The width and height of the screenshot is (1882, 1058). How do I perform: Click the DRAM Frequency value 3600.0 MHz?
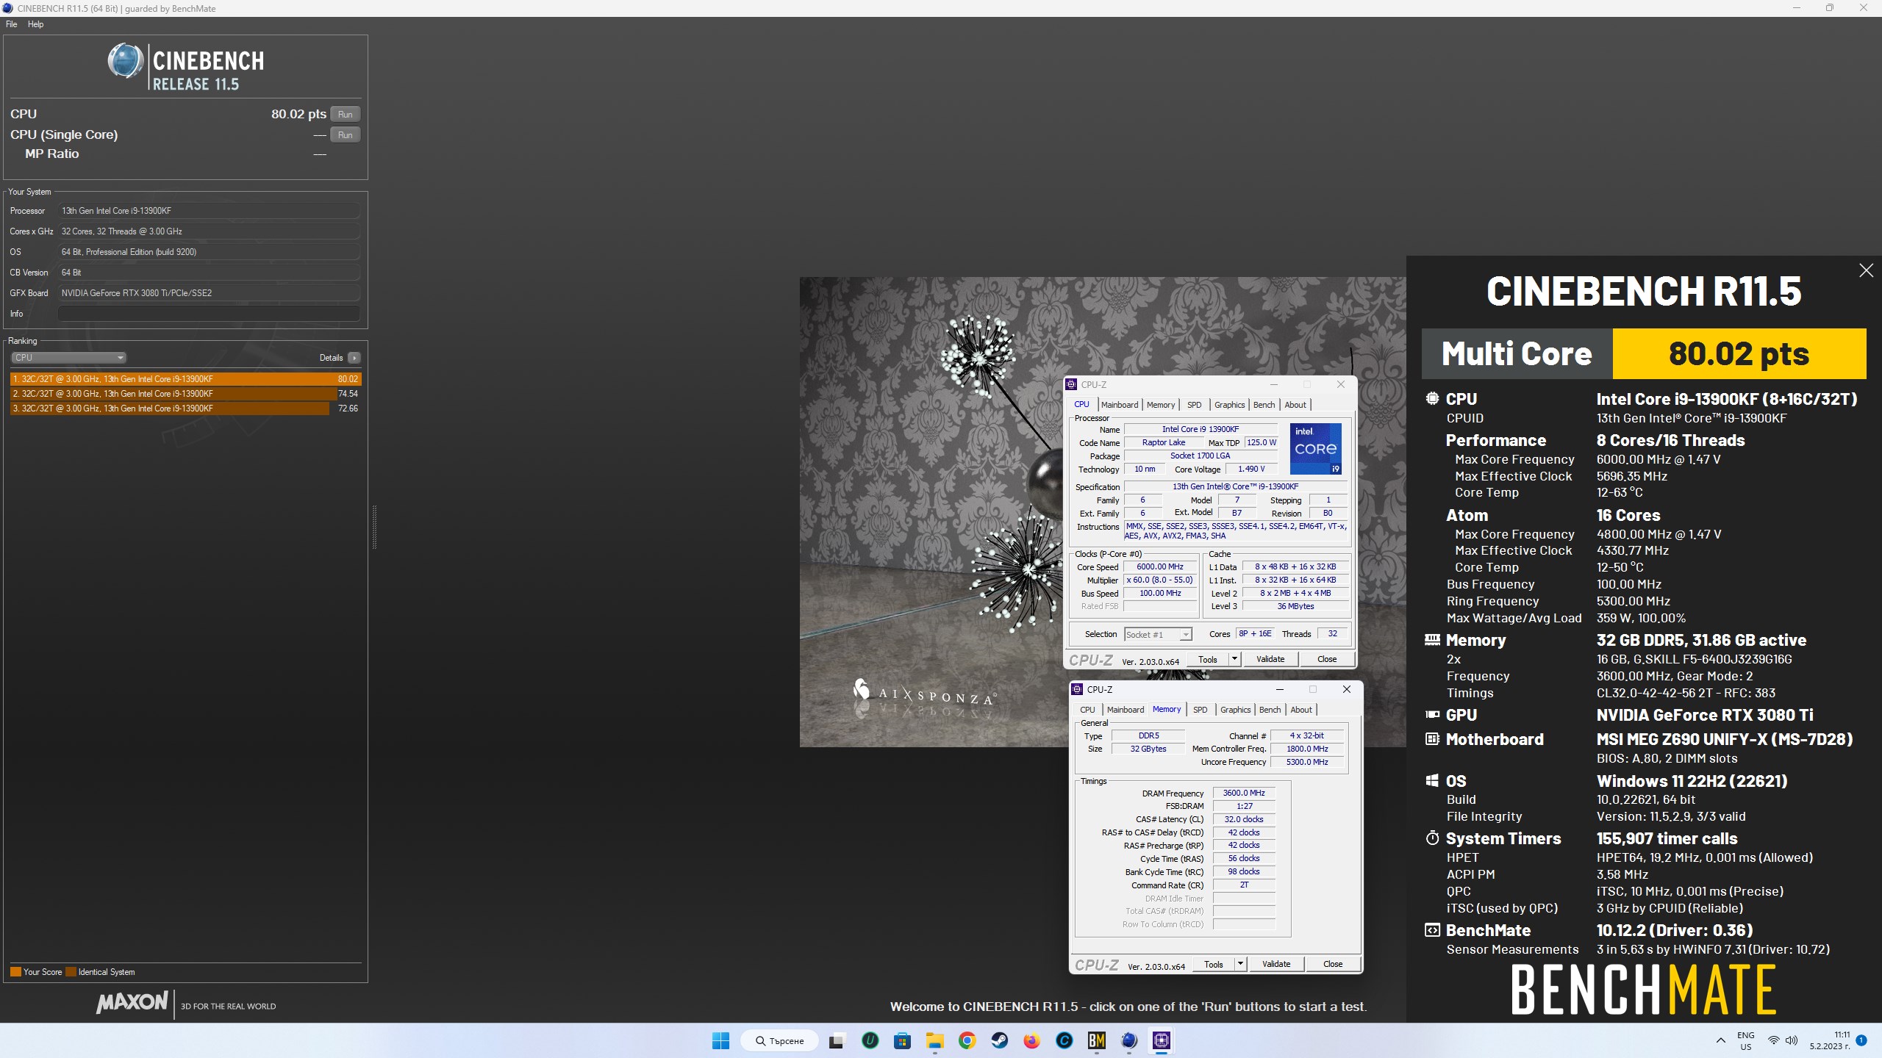(x=1244, y=793)
